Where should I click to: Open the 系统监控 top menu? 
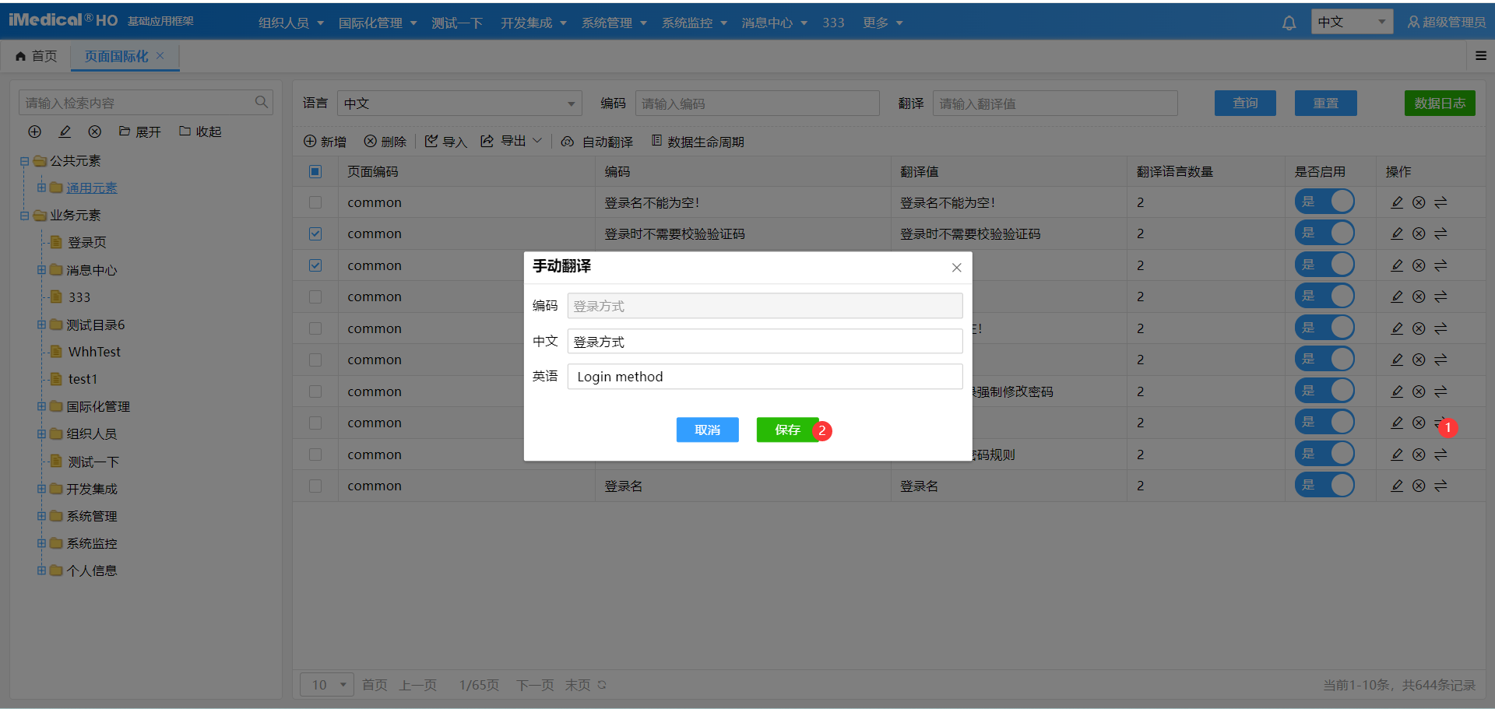coord(695,23)
